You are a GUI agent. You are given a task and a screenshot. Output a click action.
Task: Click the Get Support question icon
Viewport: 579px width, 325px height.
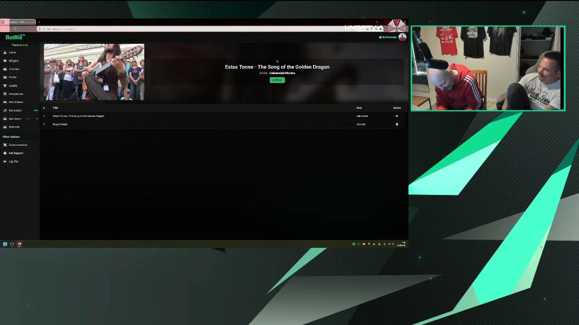point(5,153)
